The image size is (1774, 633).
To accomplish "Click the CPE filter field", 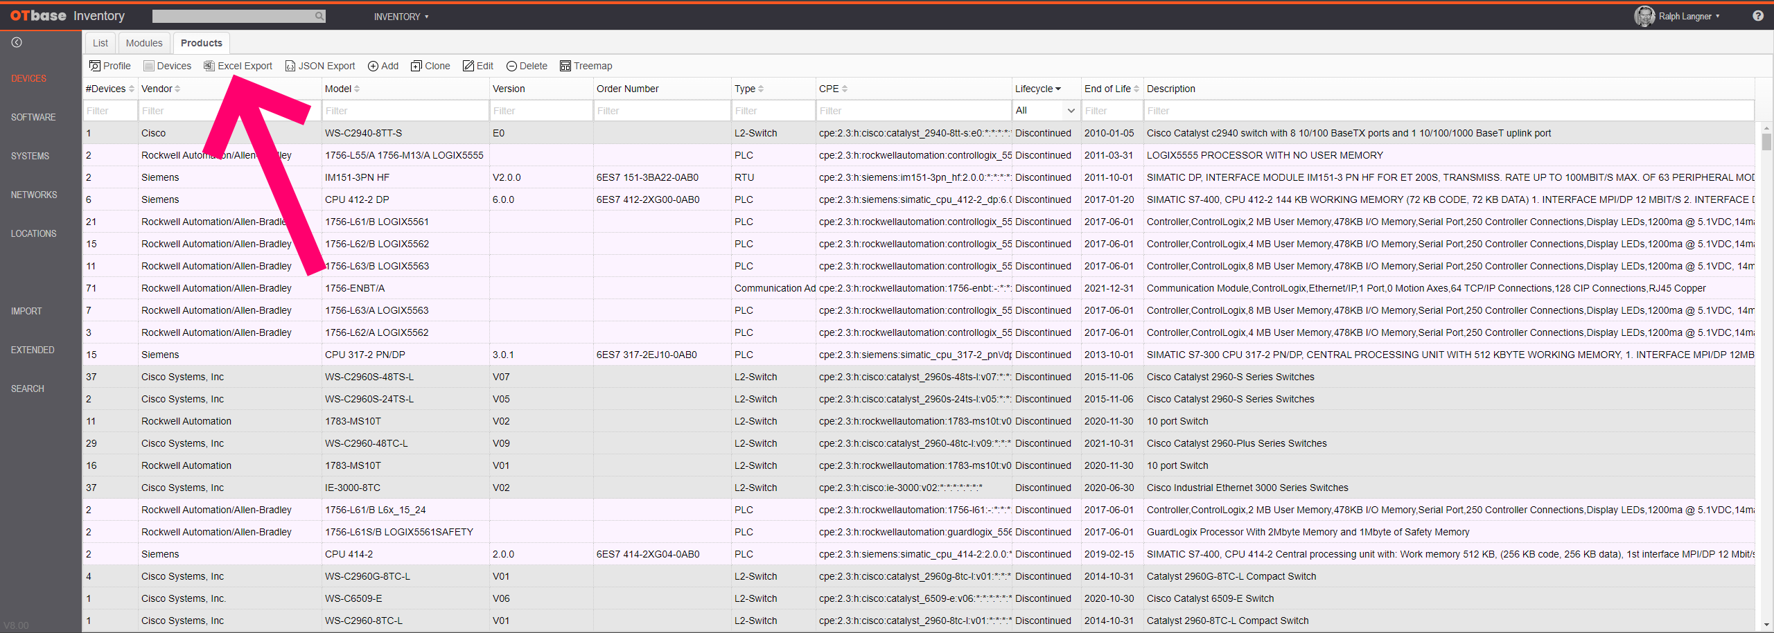I will pyautogui.click(x=913, y=111).
